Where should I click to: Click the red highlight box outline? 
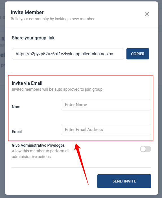click(x=80, y=75)
